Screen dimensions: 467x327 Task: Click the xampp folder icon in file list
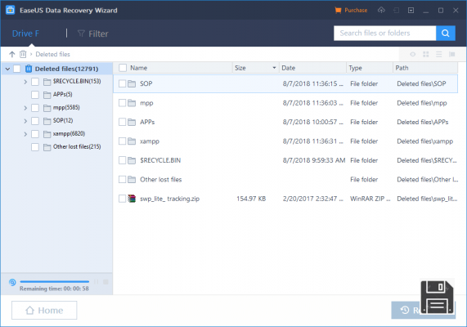[132, 141]
